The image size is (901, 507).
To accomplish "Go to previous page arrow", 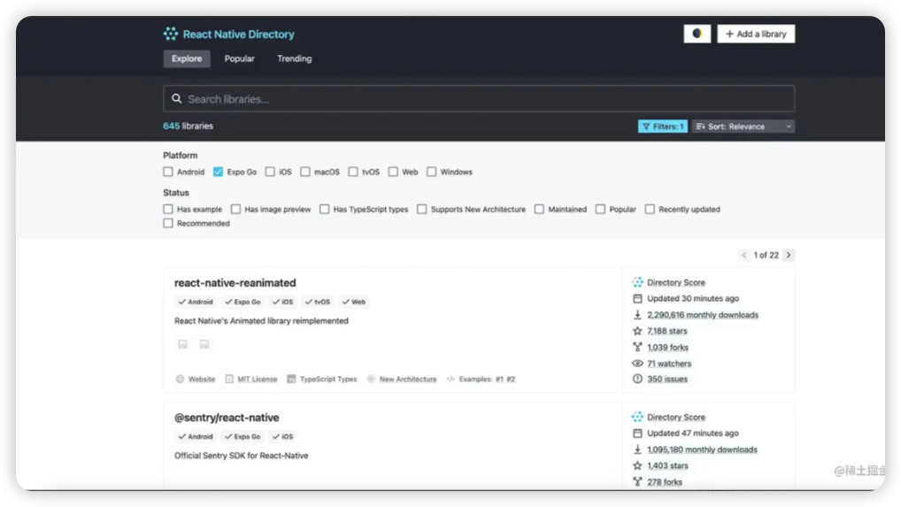I will pos(744,255).
